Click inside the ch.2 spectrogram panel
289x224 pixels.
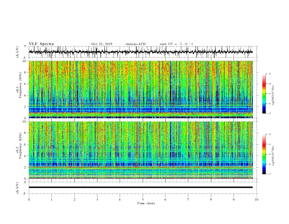(140, 150)
